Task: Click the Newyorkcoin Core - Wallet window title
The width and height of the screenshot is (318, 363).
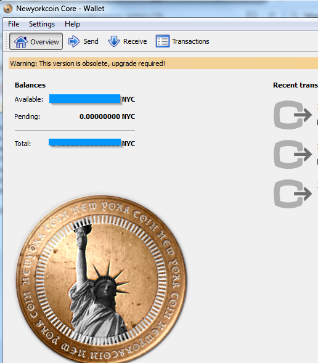Action: tap(60, 9)
